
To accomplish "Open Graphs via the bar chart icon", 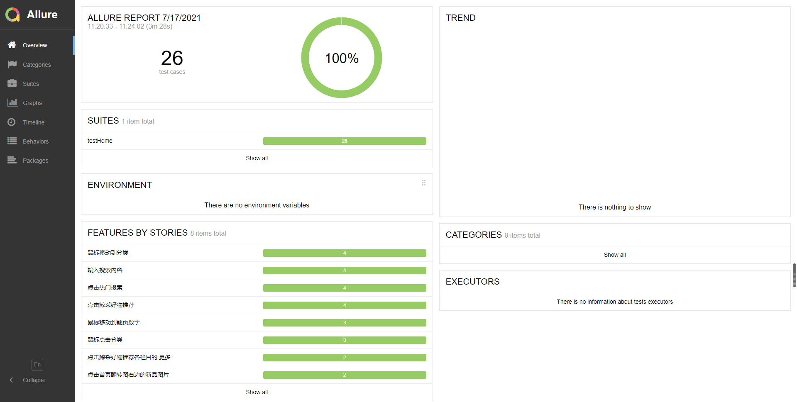I will (x=12, y=102).
